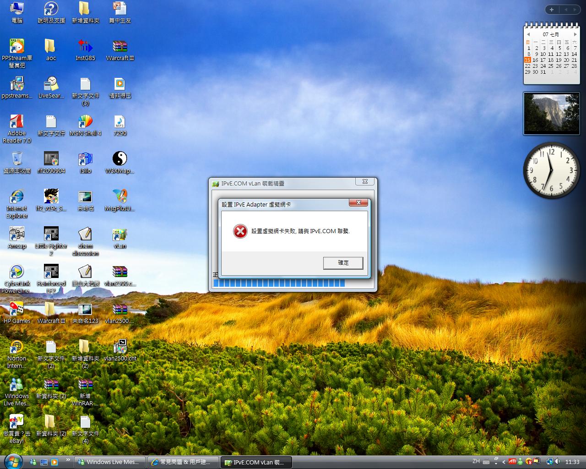Select the Amcap shortcut icon
Viewport: 586px width, 469px height.
(17, 238)
